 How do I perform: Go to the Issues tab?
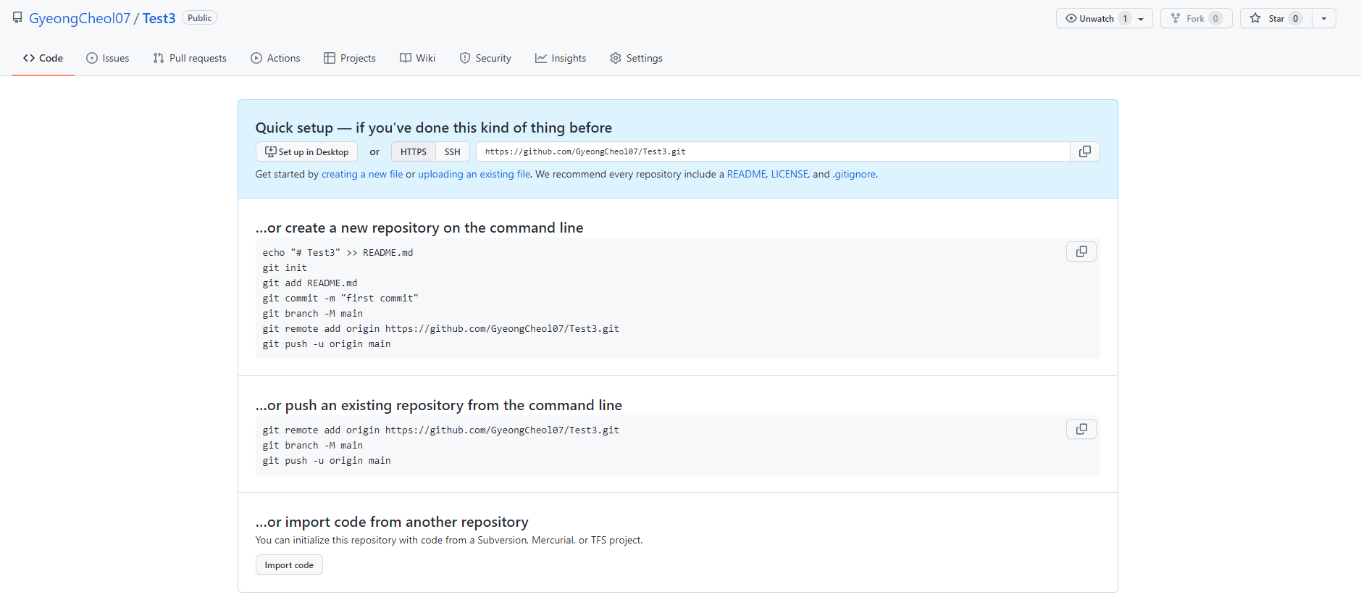pyautogui.click(x=108, y=58)
